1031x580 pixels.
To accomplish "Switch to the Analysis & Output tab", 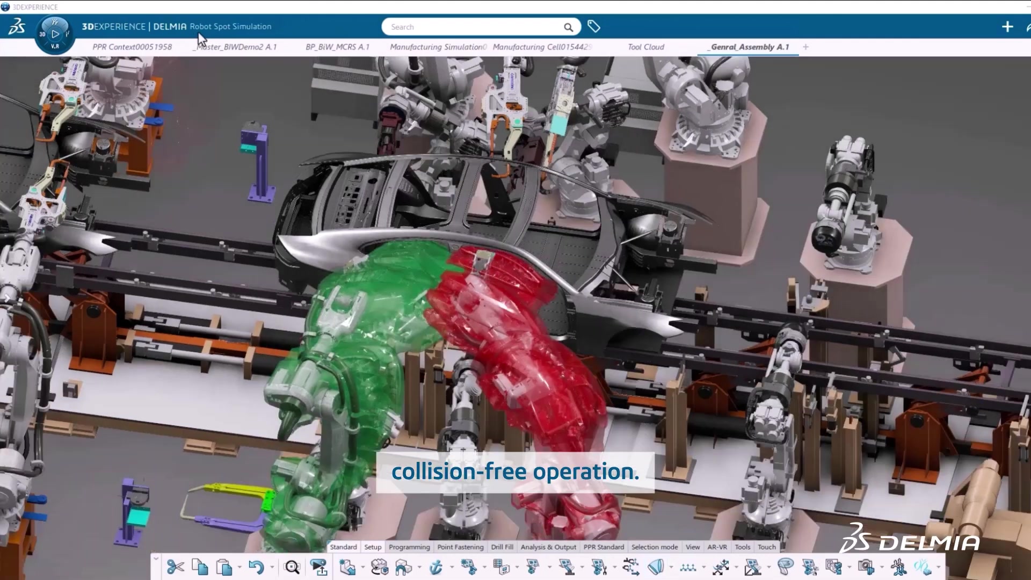I will point(548,547).
